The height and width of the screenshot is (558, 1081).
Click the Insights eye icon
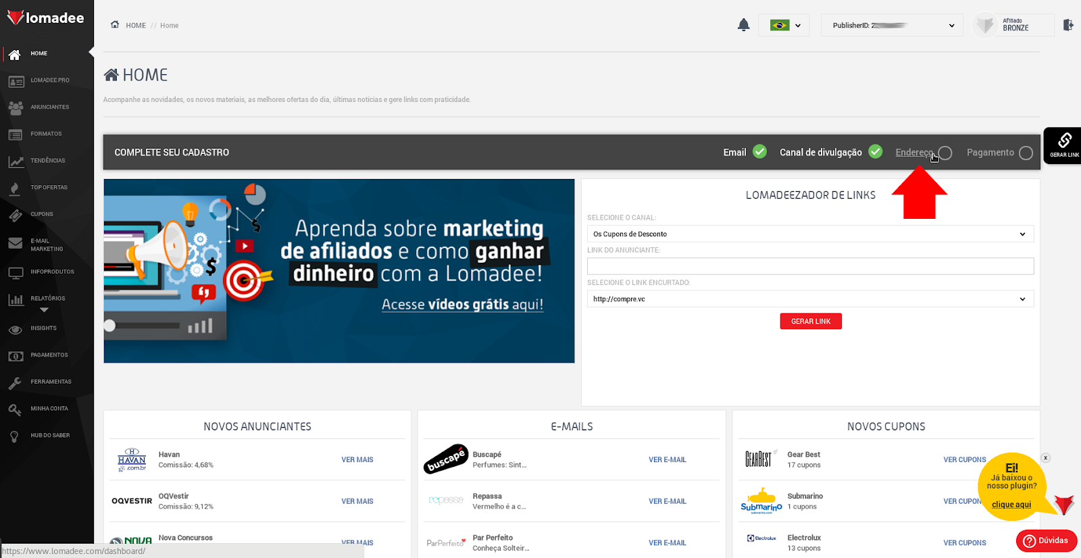(16, 330)
